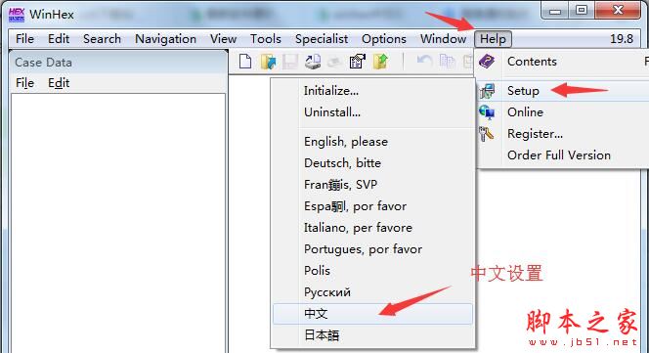Open the File menu in main menu bar
The width and height of the screenshot is (649, 353).
(24, 39)
